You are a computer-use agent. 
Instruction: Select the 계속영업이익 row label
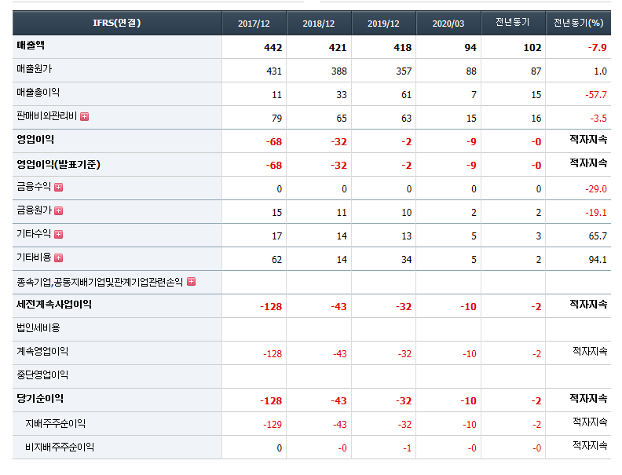42,352
